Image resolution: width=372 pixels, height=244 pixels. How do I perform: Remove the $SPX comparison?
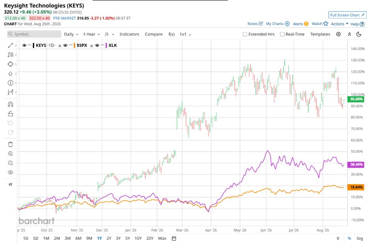tap(91, 46)
